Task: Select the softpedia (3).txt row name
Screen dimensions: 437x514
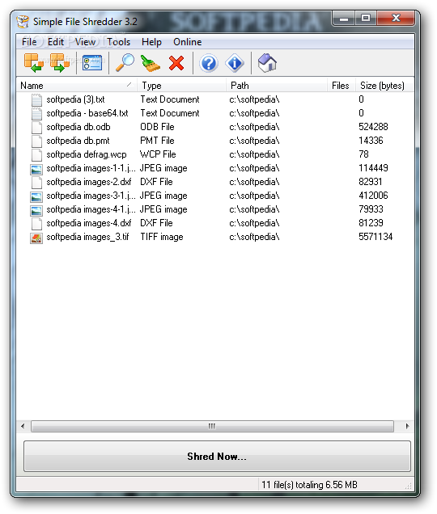Action: click(x=75, y=99)
